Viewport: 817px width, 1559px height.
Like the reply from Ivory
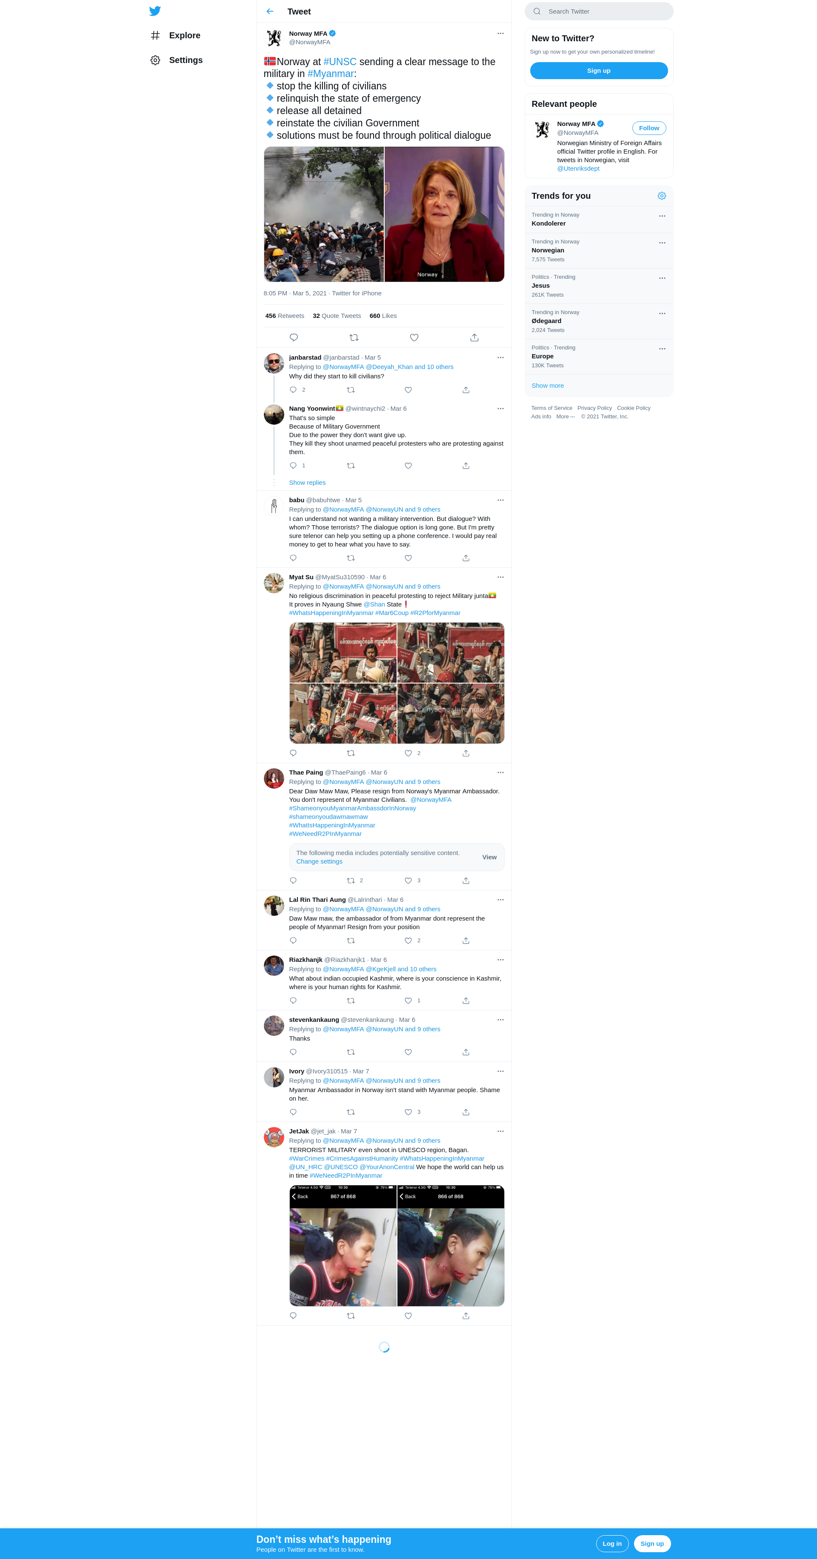pyautogui.click(x=408, y=1113)
